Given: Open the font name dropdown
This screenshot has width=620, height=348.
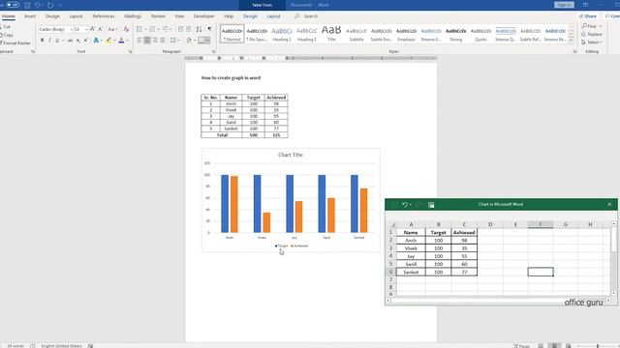Looking at the screenshot, I should (x=71, y=29).
